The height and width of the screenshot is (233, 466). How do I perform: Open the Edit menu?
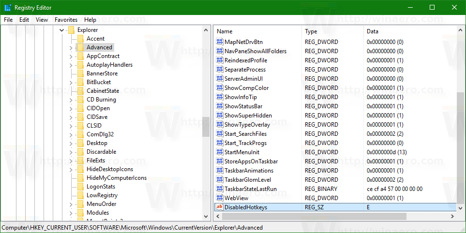tap(24, 20)
